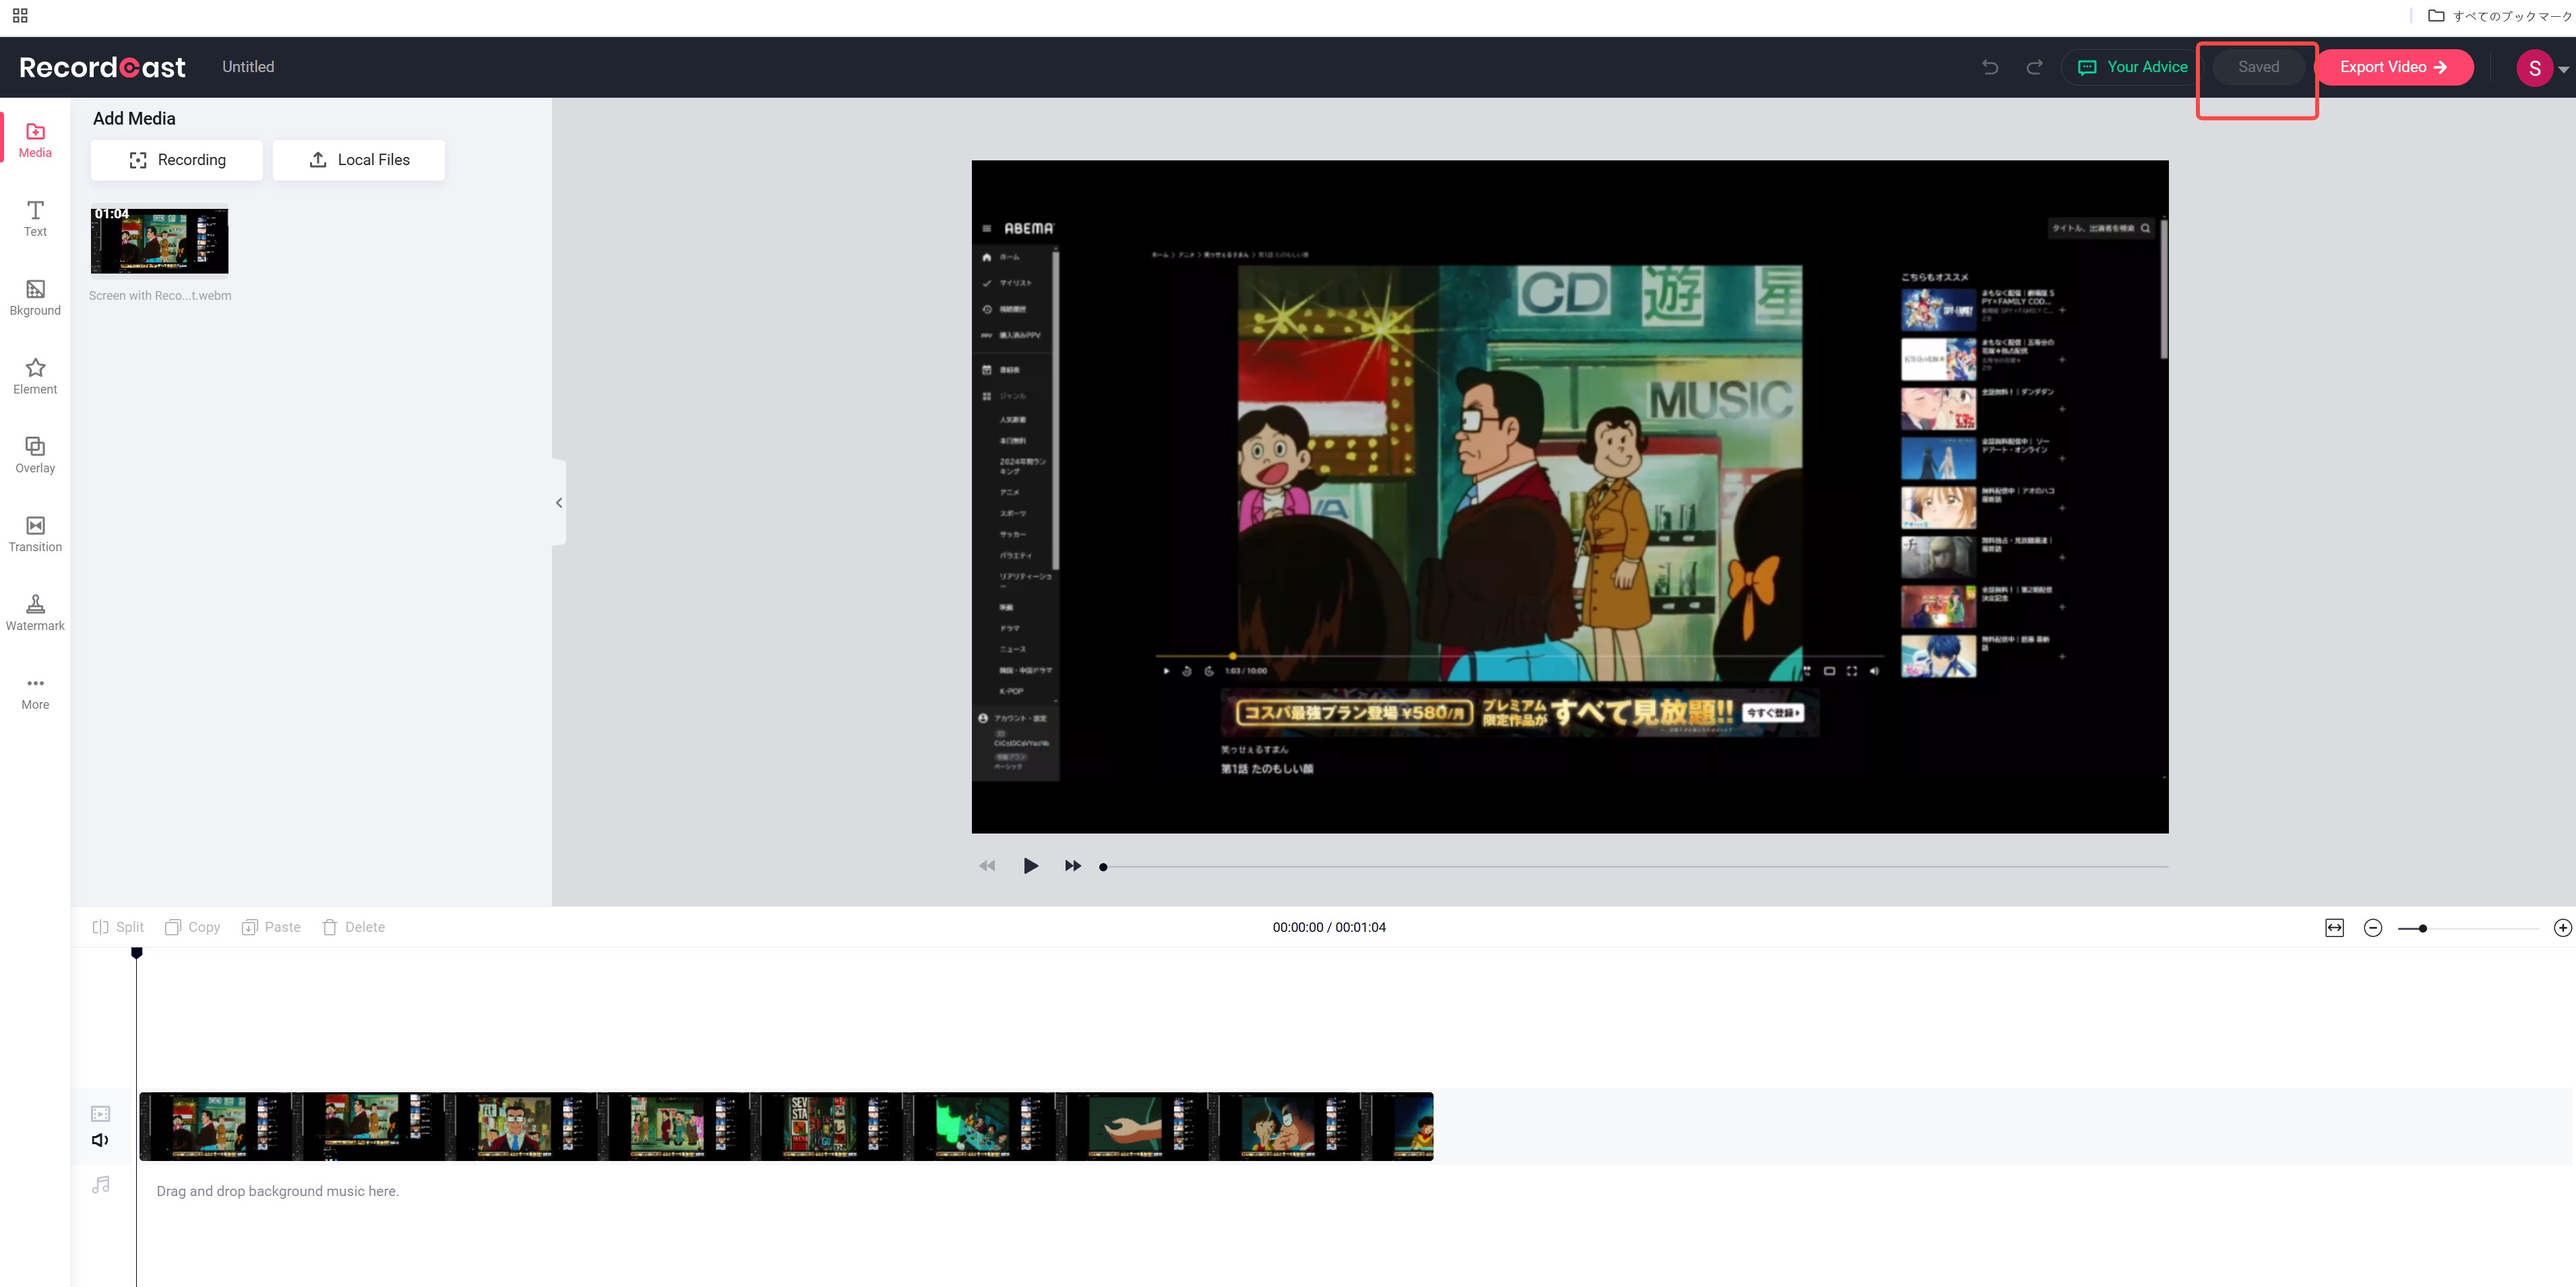Click the Saved button

tap(2258, 67)
